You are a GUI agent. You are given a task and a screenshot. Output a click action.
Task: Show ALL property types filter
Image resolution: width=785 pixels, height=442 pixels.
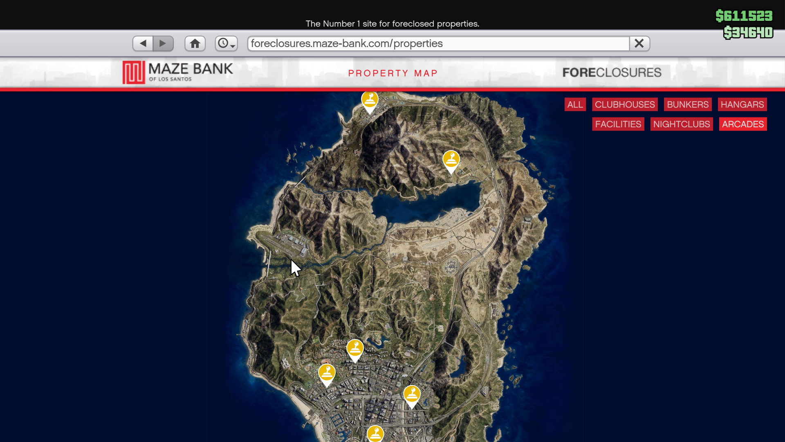[x=575, y=104]
